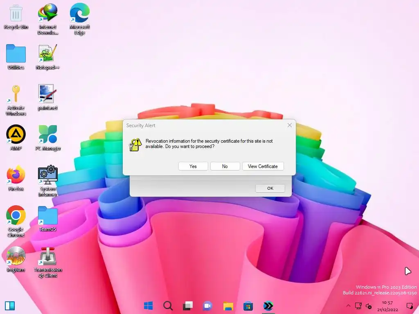Open the Recycle Bin desktop icon
Viewport: 419px width, 314px height.
[16, 16]
